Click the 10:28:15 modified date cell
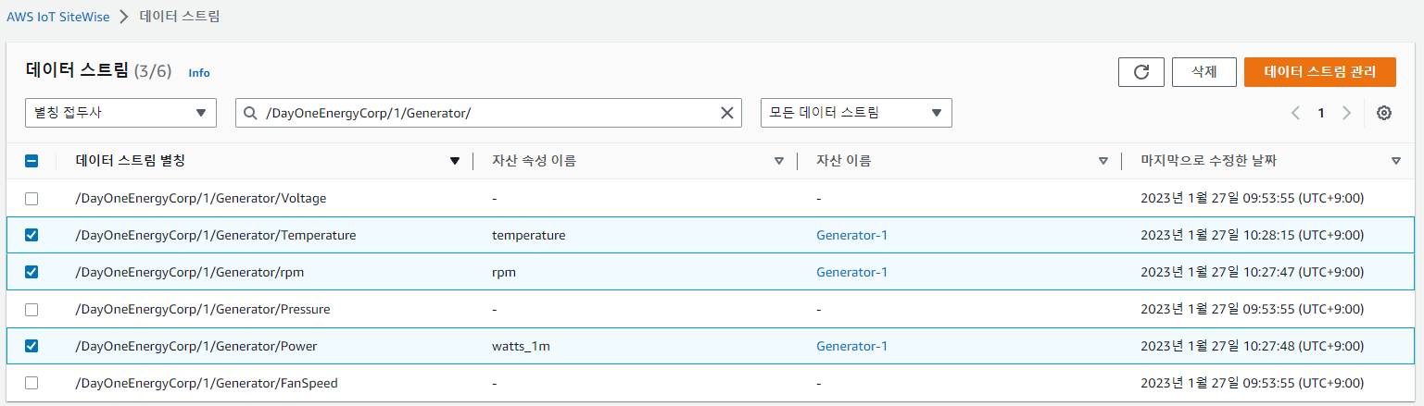The width and height of the screenshot is (1424, 406). tap(1252, 235)
